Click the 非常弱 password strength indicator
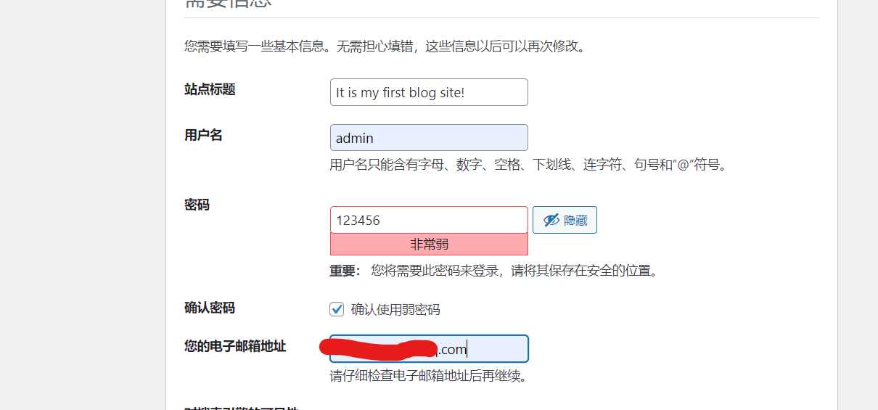This screenshot has width=878, height=410. (429, 245)
